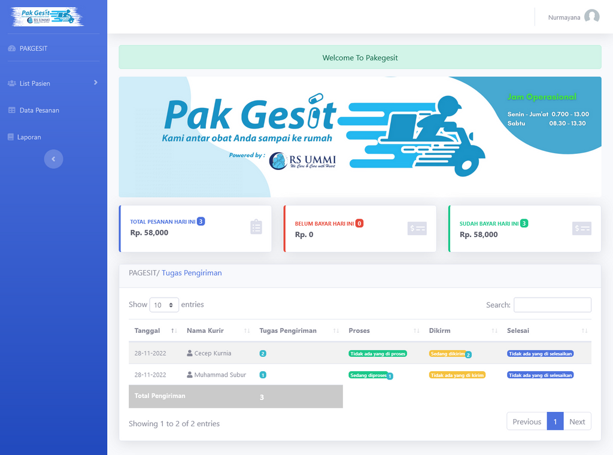Focus the Search input field

(x=553, y=305)
